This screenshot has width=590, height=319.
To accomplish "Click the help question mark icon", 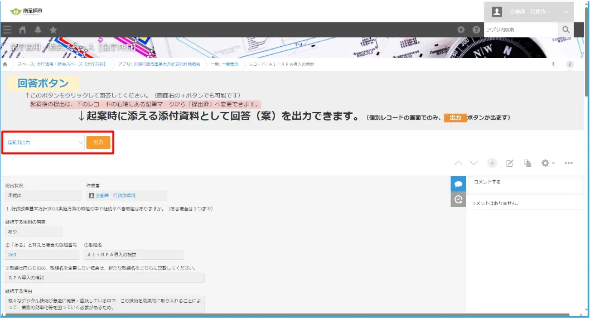I will click(x=476, y=30).
